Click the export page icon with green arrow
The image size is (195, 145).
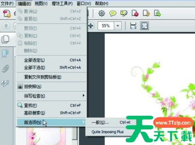click(157, 13)
